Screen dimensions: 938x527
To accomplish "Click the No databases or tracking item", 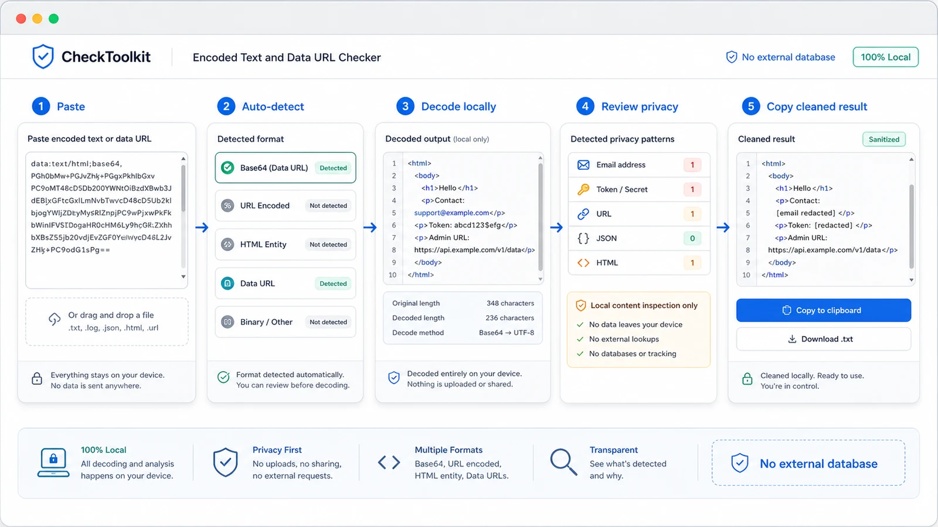I will click(627, 354).
